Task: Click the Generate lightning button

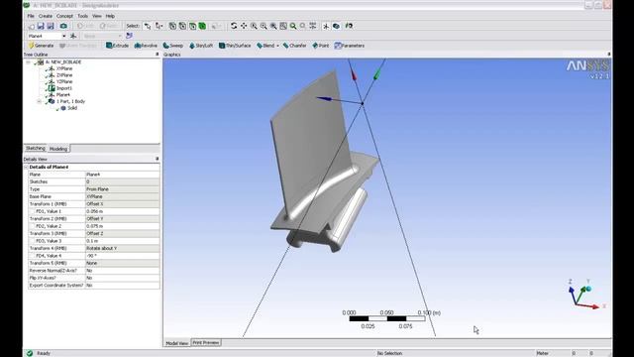Action: pos(41,46)
